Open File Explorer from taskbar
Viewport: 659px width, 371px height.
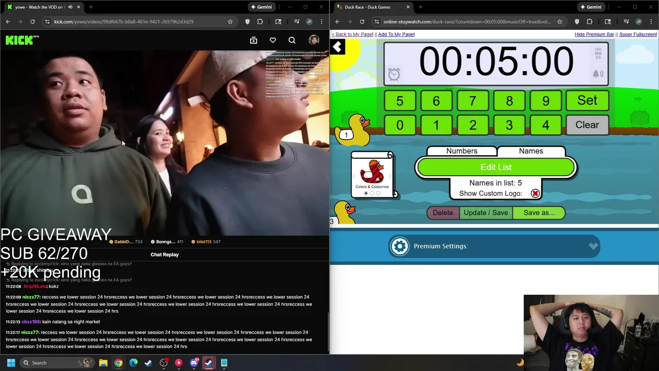pos(103,363)
